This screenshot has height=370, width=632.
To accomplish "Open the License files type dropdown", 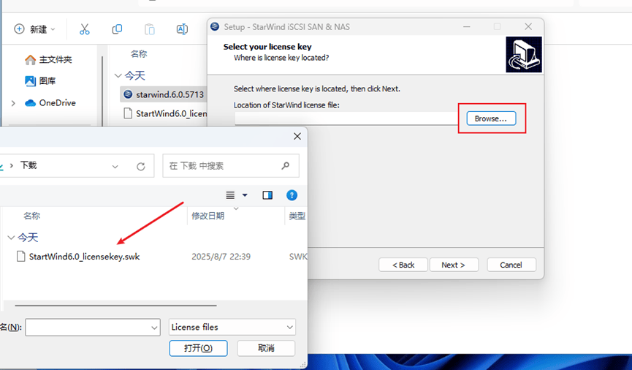I will (x=232, y=328).
